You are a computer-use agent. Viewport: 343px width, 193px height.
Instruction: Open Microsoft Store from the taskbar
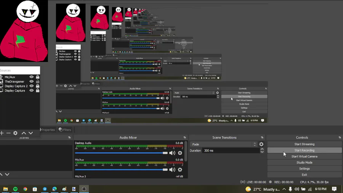[x=35, y=189]
